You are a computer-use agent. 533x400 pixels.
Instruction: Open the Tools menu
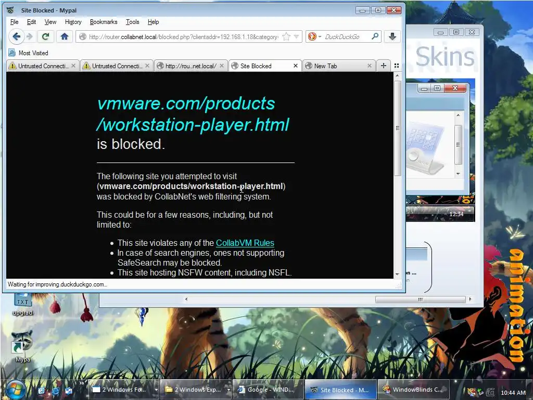click(x=132, y=22)
